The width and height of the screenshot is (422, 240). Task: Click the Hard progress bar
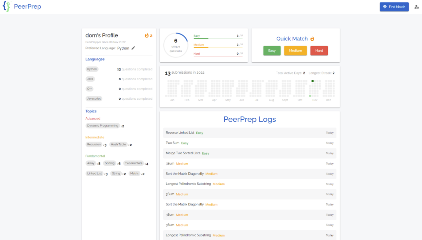tap(218, 57)
